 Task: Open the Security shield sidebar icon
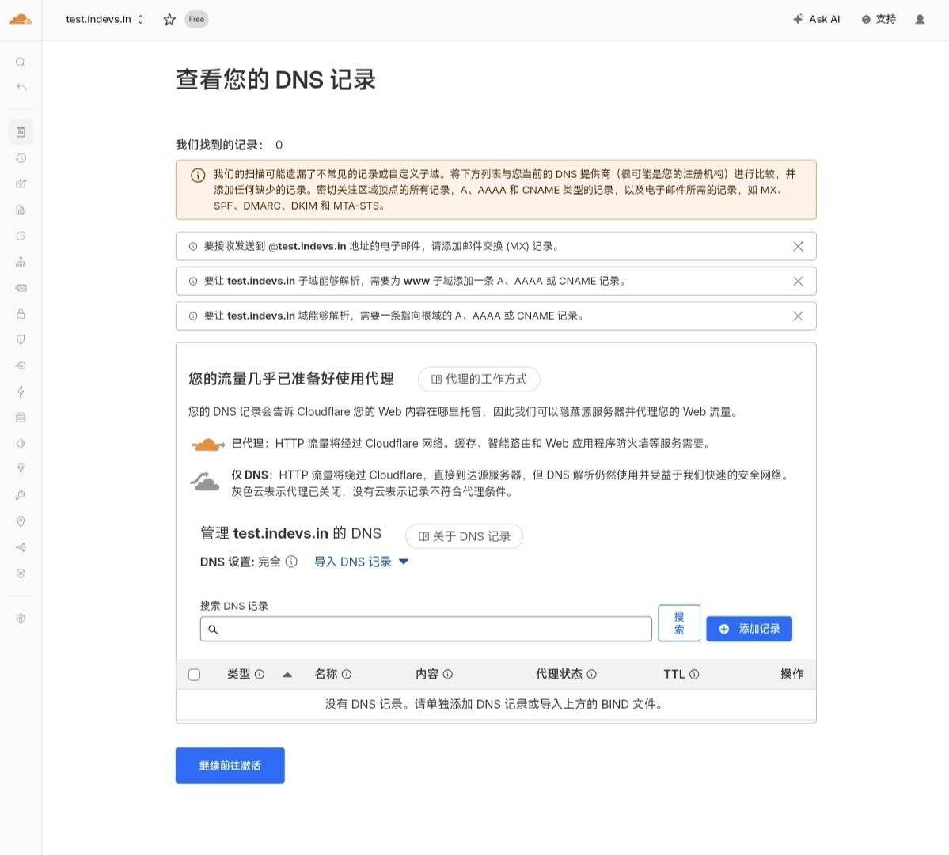click(x=21, y=340)
